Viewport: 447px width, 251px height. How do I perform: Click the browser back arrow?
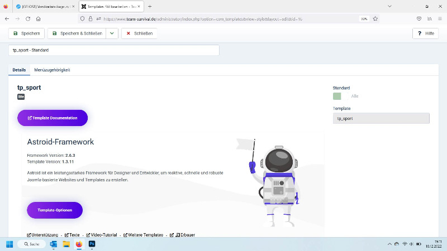(x=7, y=19)
